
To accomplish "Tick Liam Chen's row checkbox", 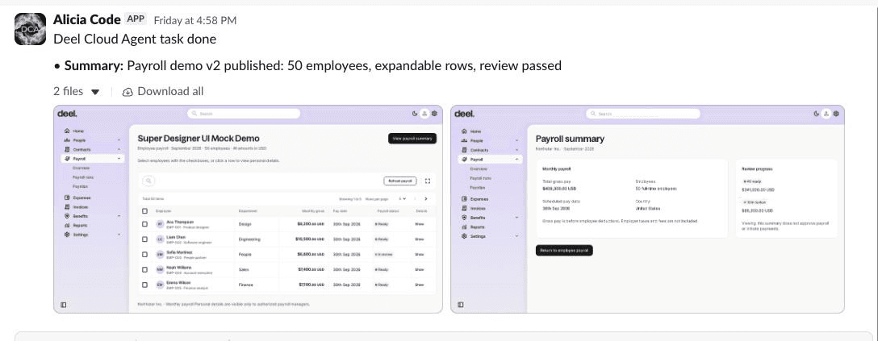I will point(144,239).
